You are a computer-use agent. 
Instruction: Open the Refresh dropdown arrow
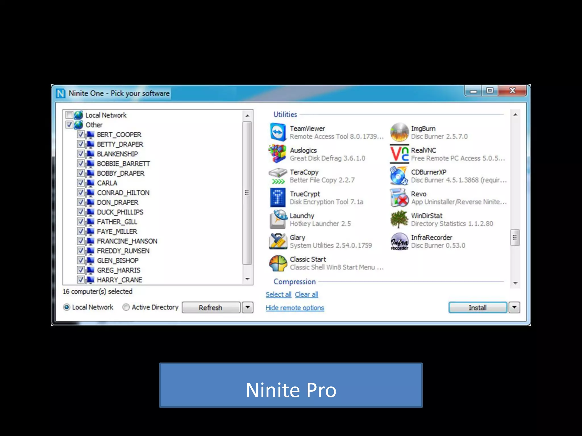pos(248,307)
